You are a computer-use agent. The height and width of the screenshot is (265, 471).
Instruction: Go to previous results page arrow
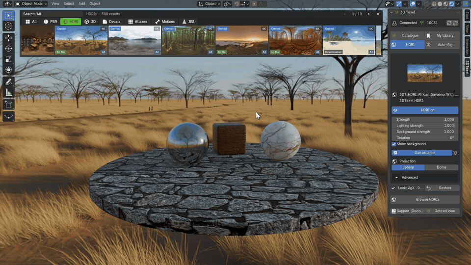pos(345,14)
